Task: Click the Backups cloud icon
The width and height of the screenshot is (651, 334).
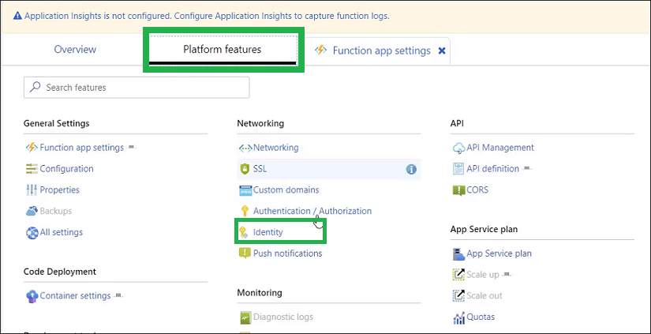Action: (32, 211)
